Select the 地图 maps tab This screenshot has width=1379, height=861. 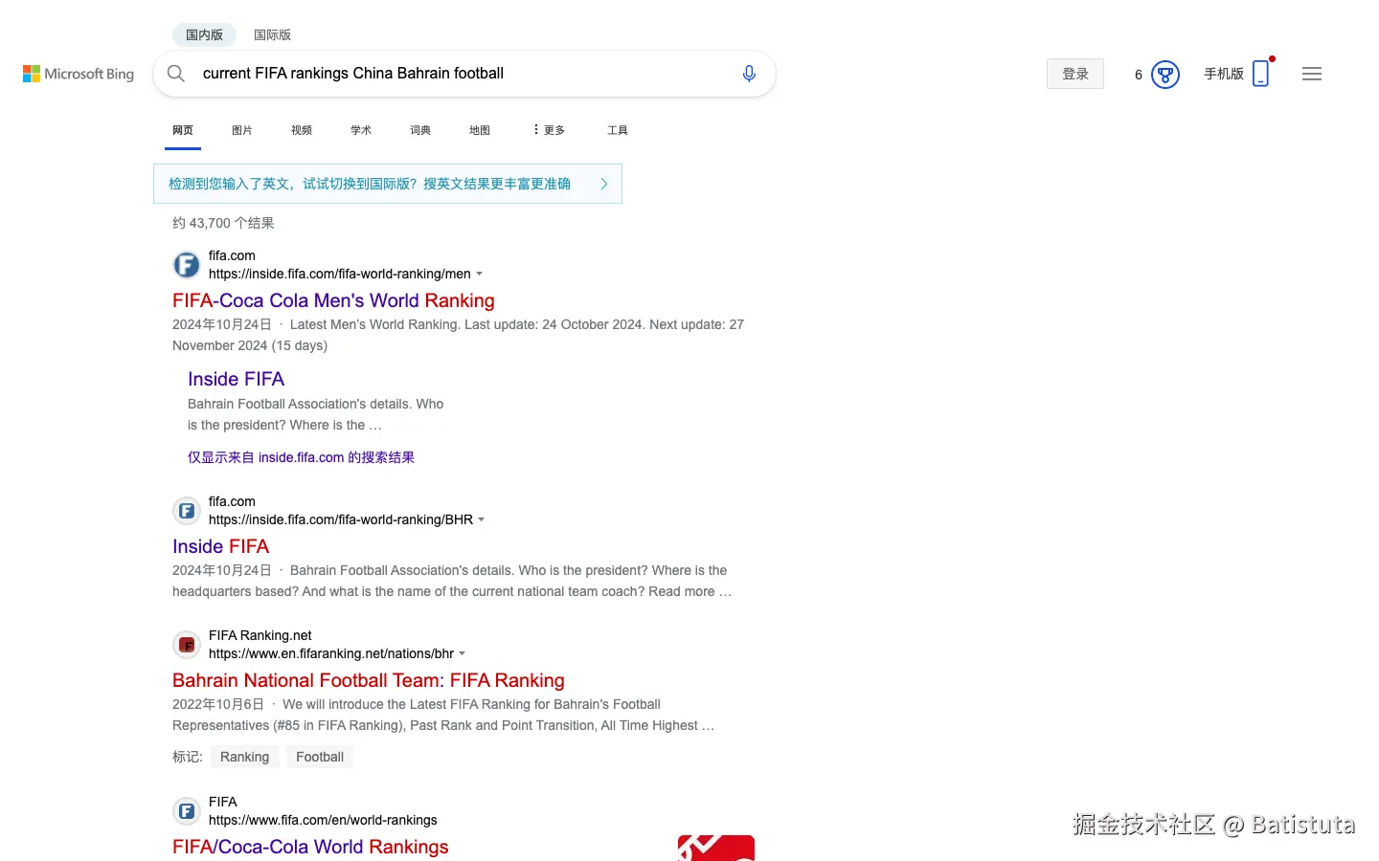[x=480, y=130]
